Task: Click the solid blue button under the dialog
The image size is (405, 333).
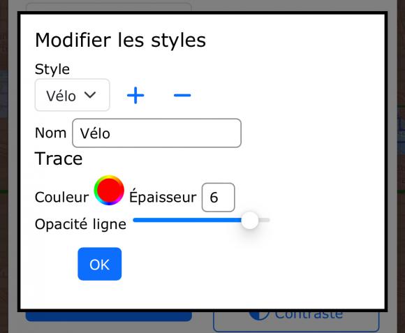Action: click(x=108, y=316)
